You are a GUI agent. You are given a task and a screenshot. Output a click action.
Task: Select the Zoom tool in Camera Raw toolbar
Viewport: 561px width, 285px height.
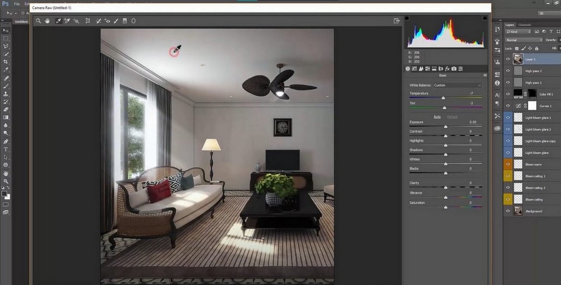pos(39,21)
